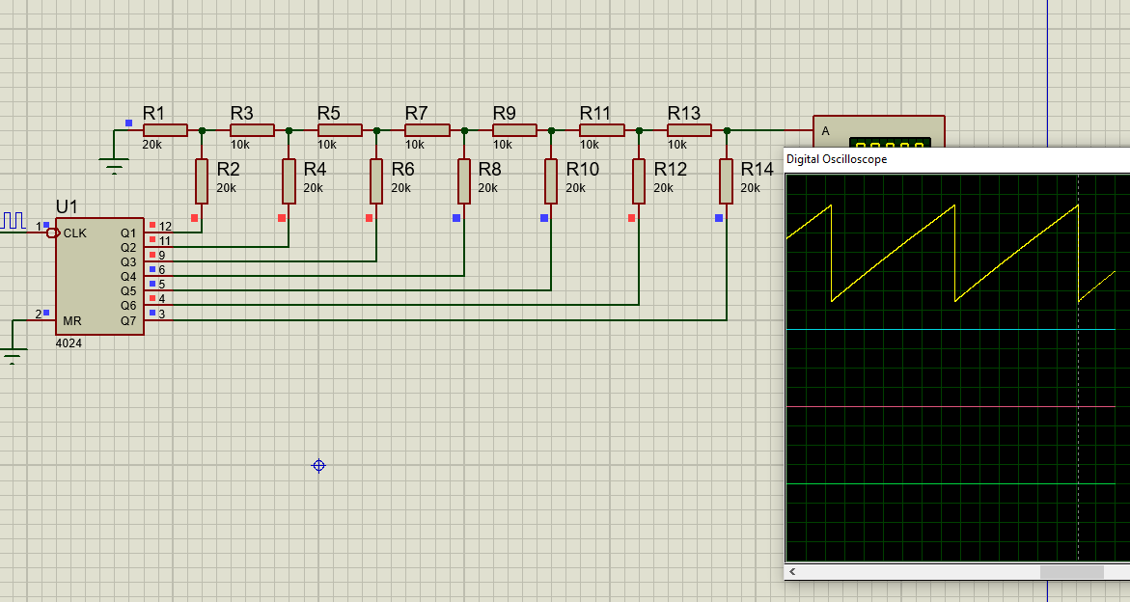Select resistor R7 in the ladder
Image resolution: width=1130 pixels, height=602 pixels.
coord(427,130)
